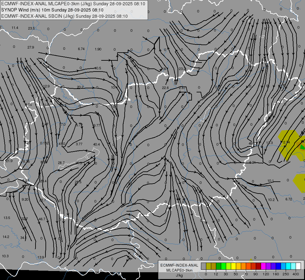Click the map value '10.5'

tap(98, 68)
